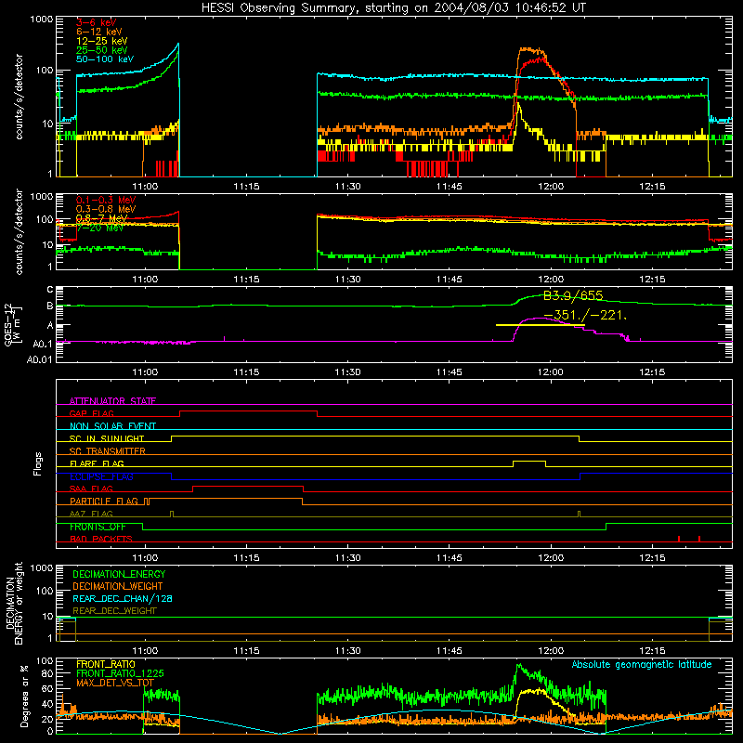Click the 0.8-7 MeV legend label
Screen dimensions: 743x743
(101, 219)
